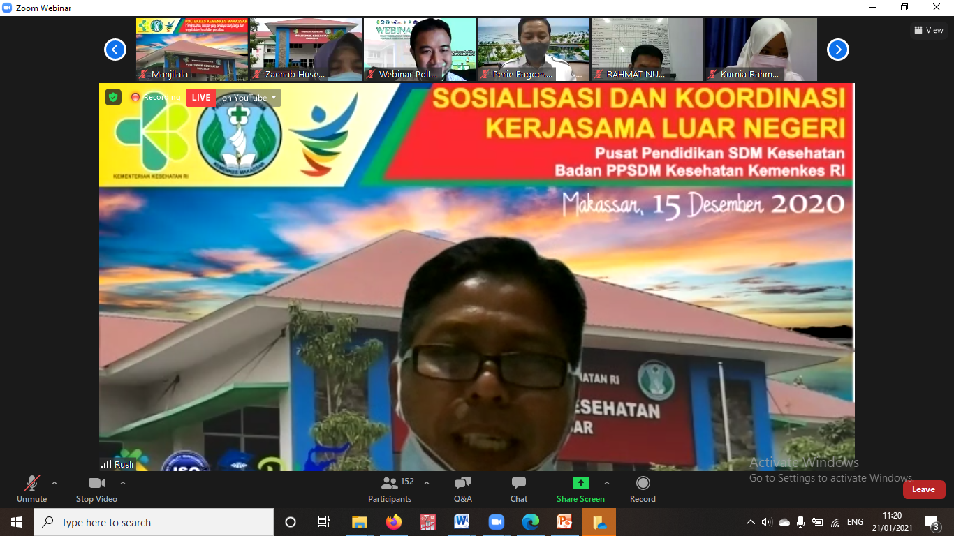
Task: Open Firefox from the taskbar
Action: point(394,522)
